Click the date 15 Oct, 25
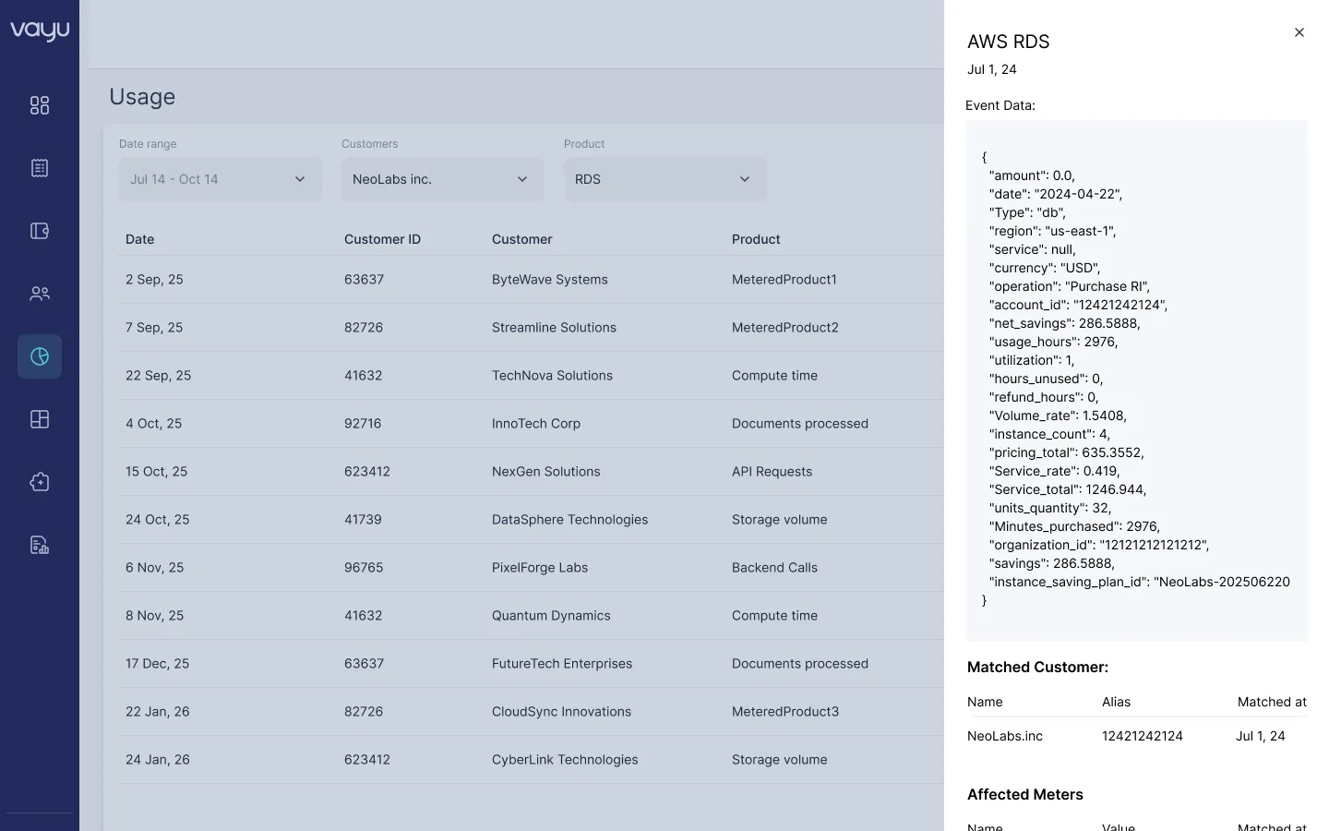 (156, 472)
